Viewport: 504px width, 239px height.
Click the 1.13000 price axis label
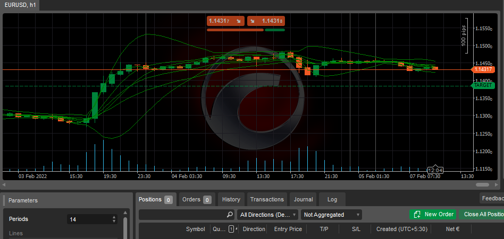(484, 116)
